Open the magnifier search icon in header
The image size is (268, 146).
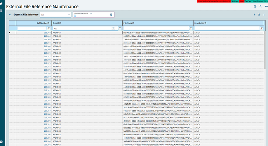(x=261, y=7)
